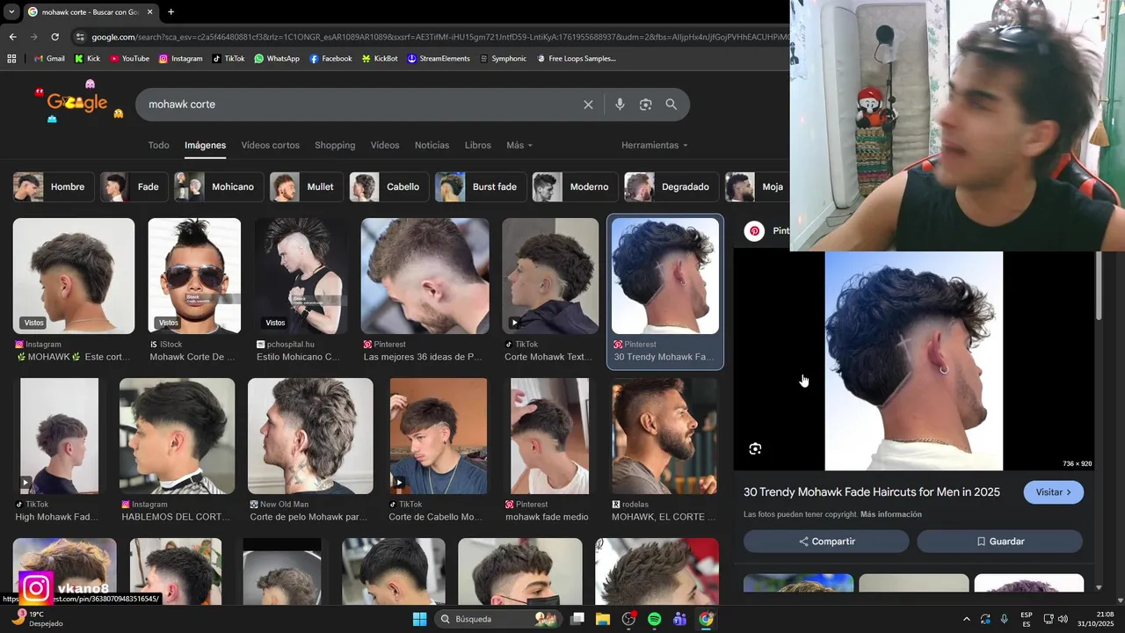This screenshot has height=633, width=1125.
Task: Open the Instagram MOHAWK image result
Action: click(74, 276)
